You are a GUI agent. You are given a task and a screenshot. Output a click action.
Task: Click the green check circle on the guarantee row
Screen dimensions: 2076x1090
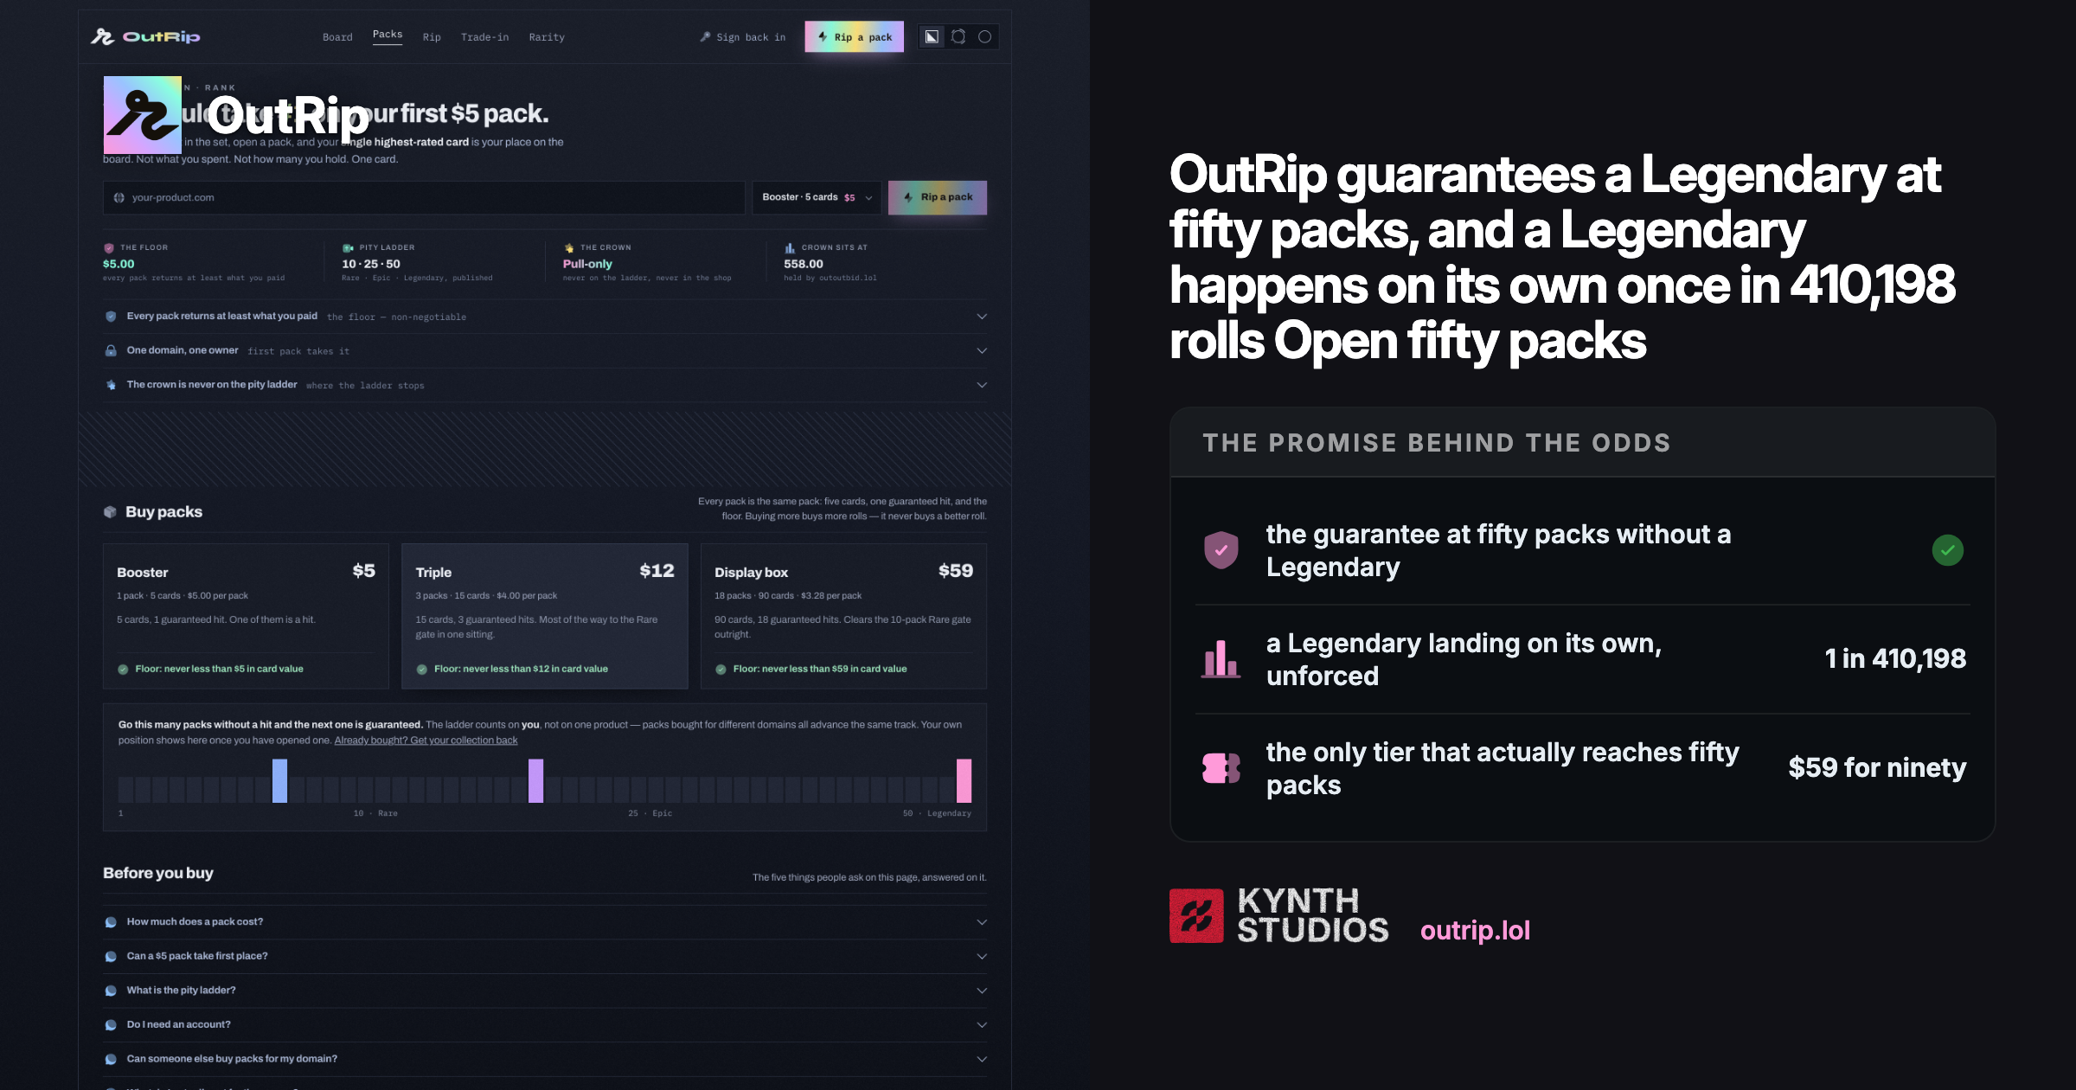coord(1948,550)
